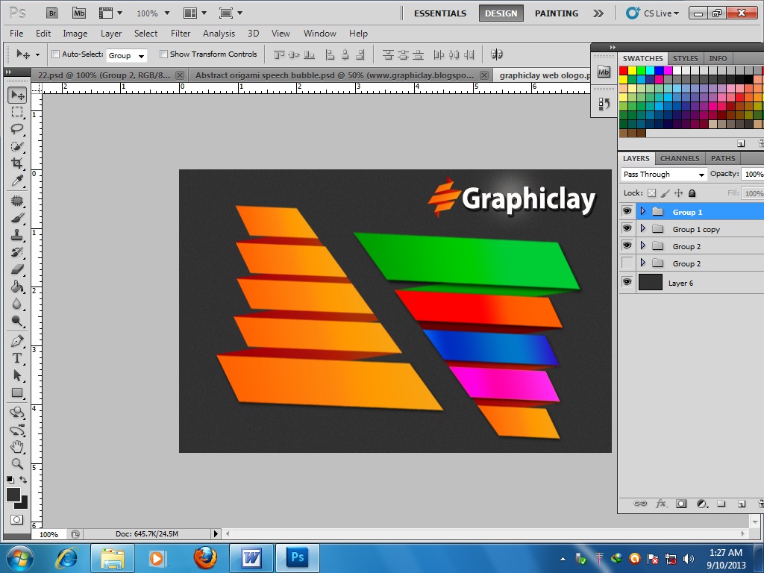Show more workspaces with double chevron

point(598,13)
